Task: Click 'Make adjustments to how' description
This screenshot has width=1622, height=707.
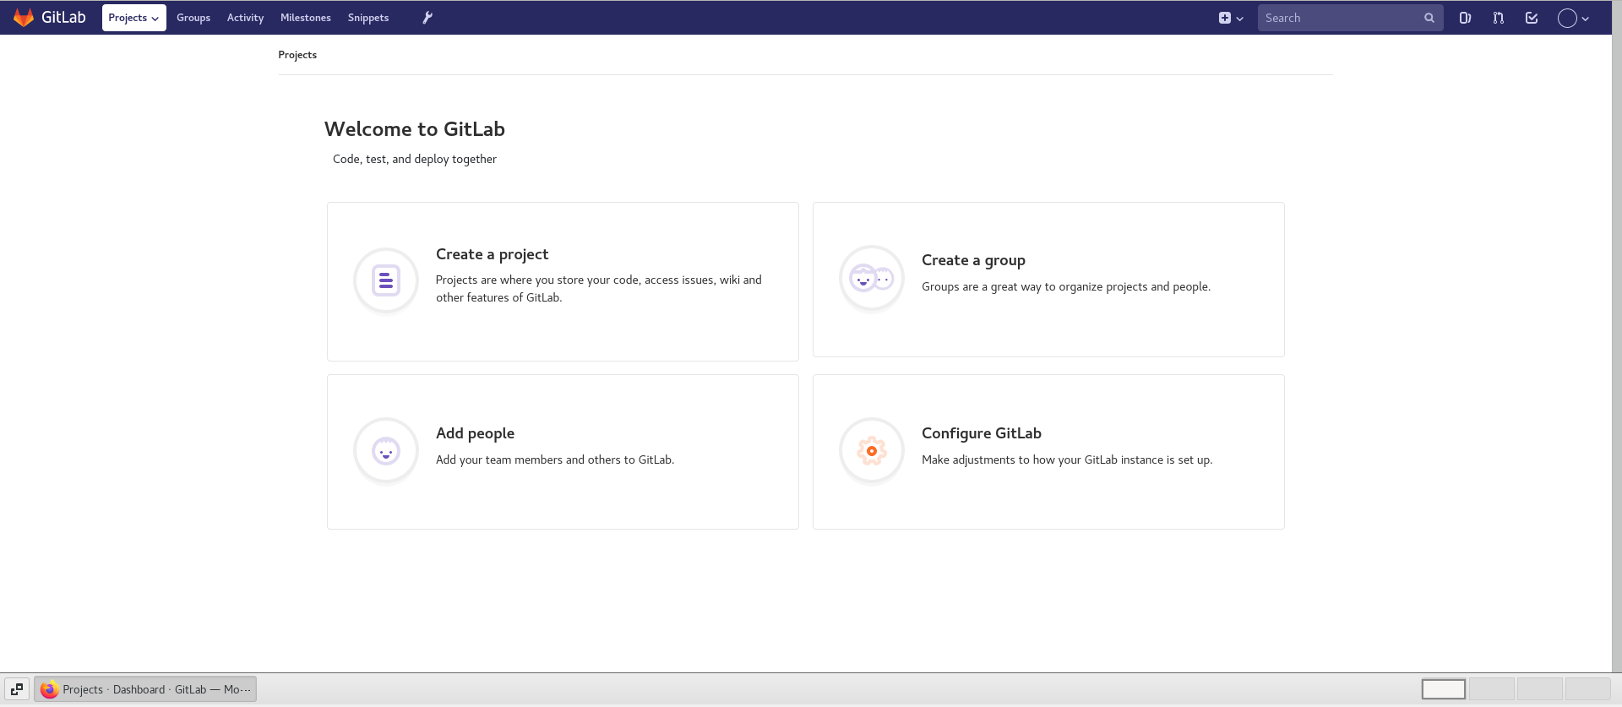Action: (1067, 460)
